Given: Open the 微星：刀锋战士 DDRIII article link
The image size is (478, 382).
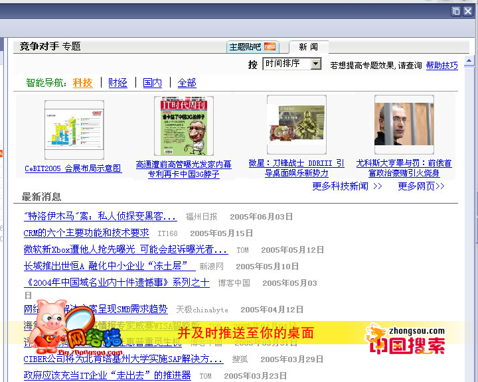Looking at the screenshot, I should [x=296, y=168].
